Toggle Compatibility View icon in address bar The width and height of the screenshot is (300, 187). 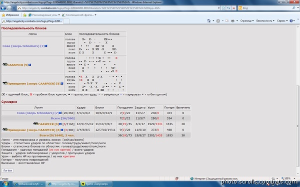(223, 8)
